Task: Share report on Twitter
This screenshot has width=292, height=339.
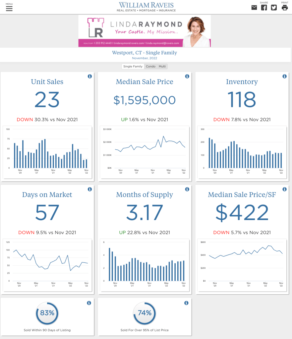Action: [274, 8]
